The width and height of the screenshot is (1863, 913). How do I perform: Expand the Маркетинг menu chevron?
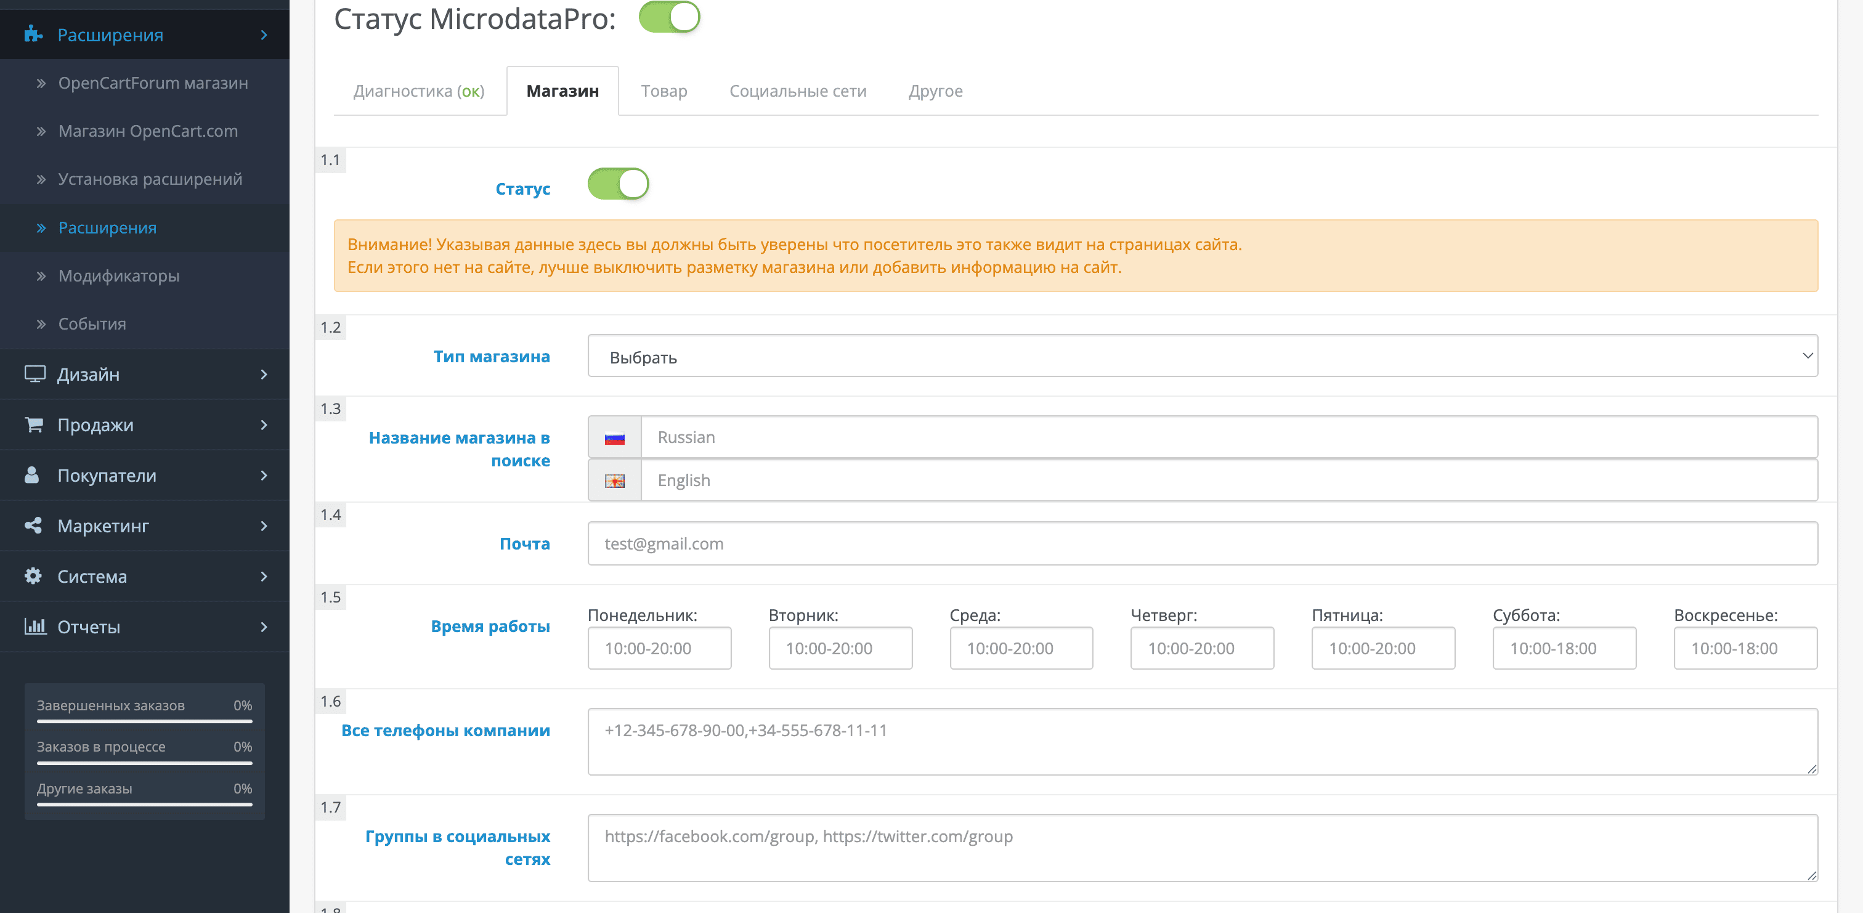[x=264, y=526]
